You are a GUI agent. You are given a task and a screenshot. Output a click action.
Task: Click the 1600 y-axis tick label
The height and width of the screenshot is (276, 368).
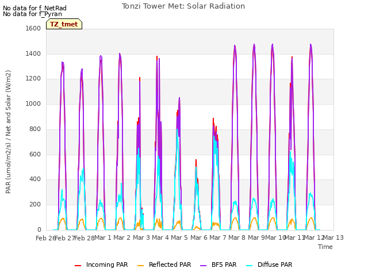pyautogui.click(x=33, y=28)
